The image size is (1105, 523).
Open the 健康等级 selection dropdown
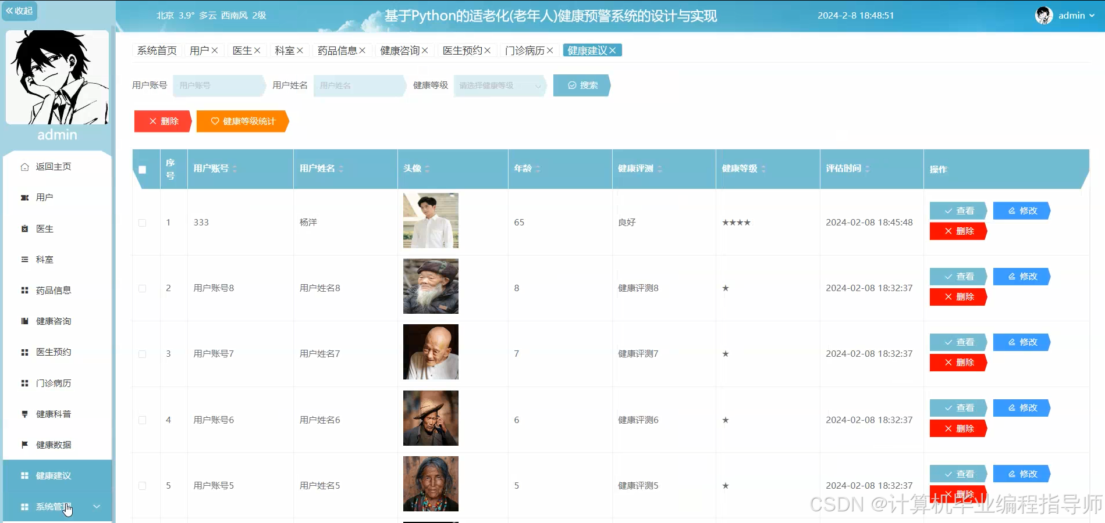498,85
